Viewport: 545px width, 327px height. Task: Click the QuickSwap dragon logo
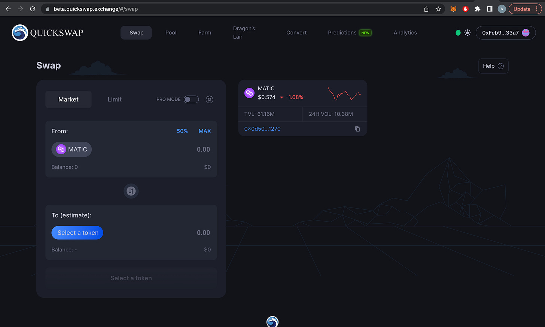coord(20,33)
